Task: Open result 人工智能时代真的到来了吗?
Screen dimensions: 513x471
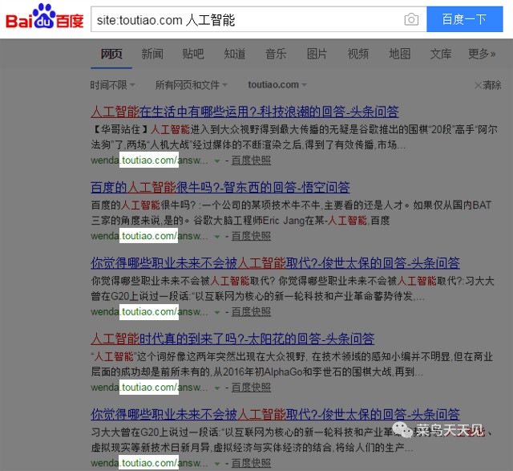Action: (x=232, y=339)
